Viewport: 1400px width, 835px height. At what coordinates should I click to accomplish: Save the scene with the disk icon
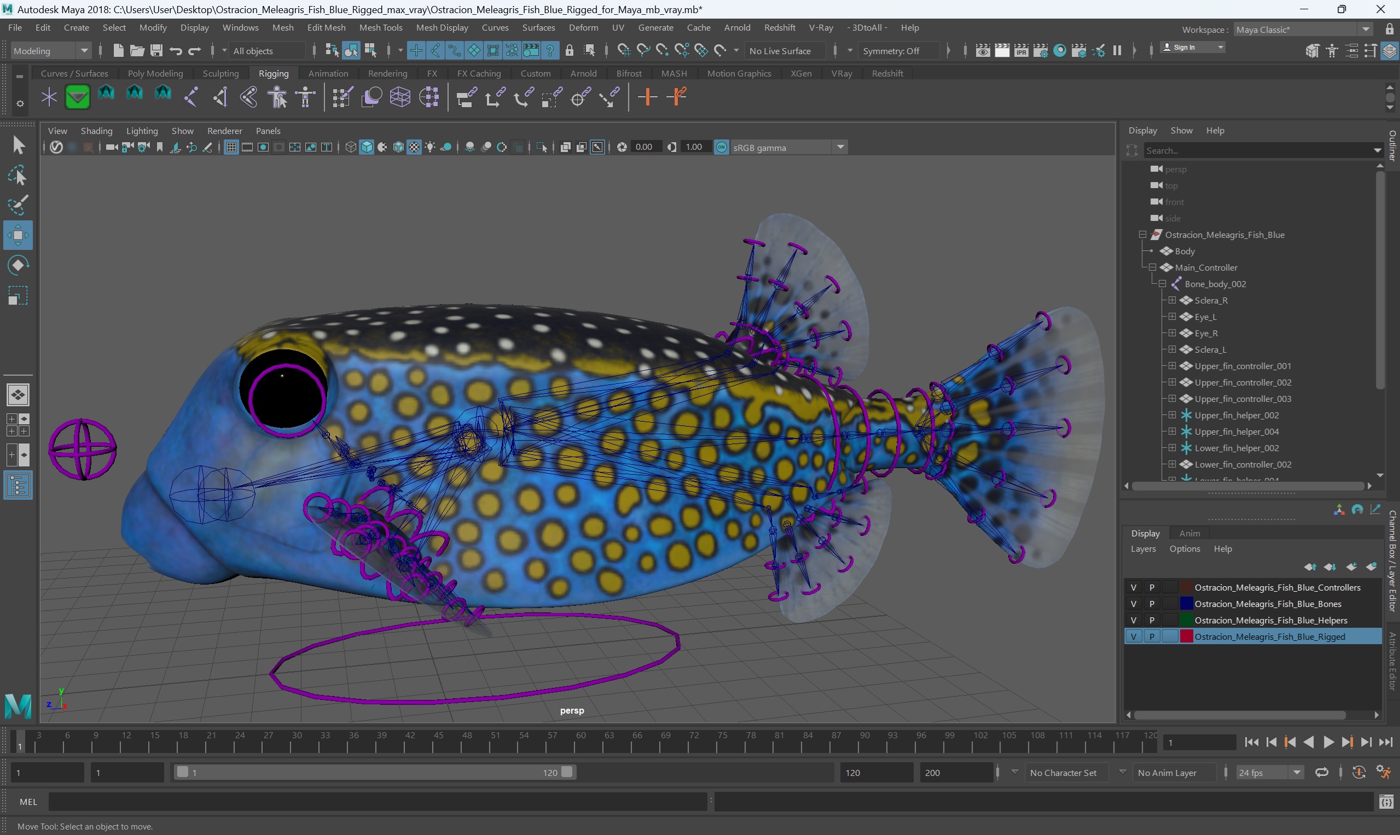(x=156, y=51)
